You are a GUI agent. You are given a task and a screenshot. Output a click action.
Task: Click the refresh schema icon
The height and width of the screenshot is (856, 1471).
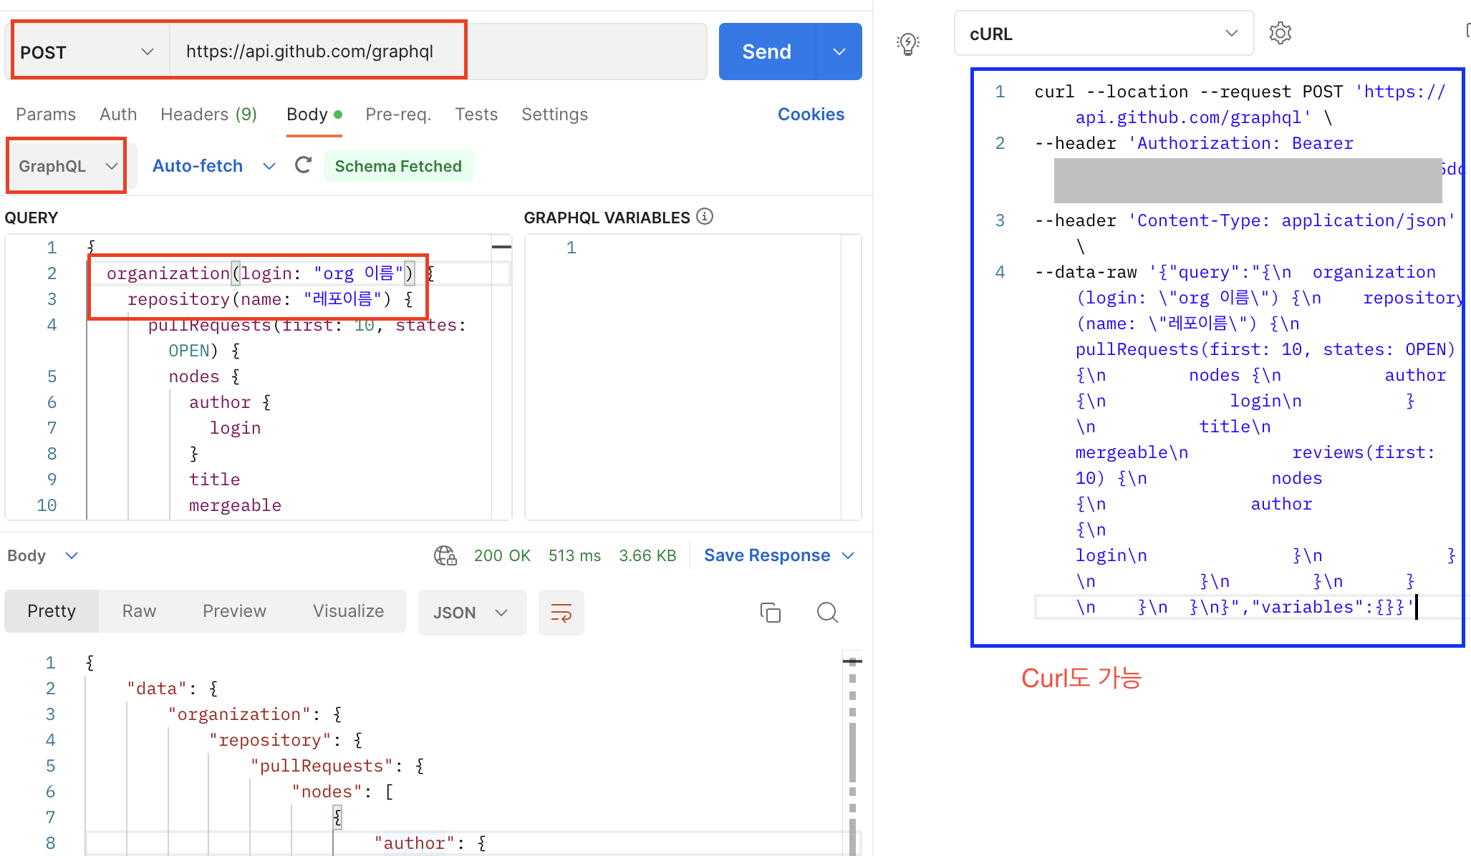[303, 165]
